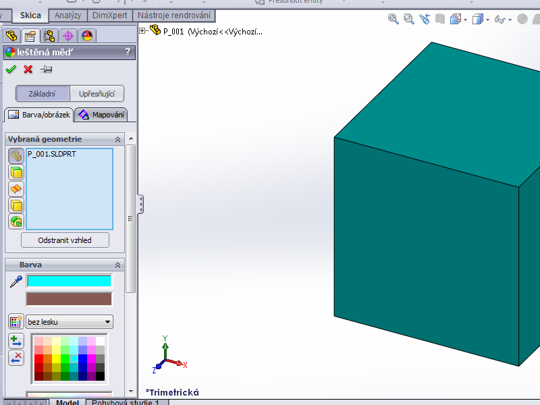Image resolution: width=540 pixels, height=405 pixels.
Task: Click the cyan current color bar
Action: pos(70,281)
